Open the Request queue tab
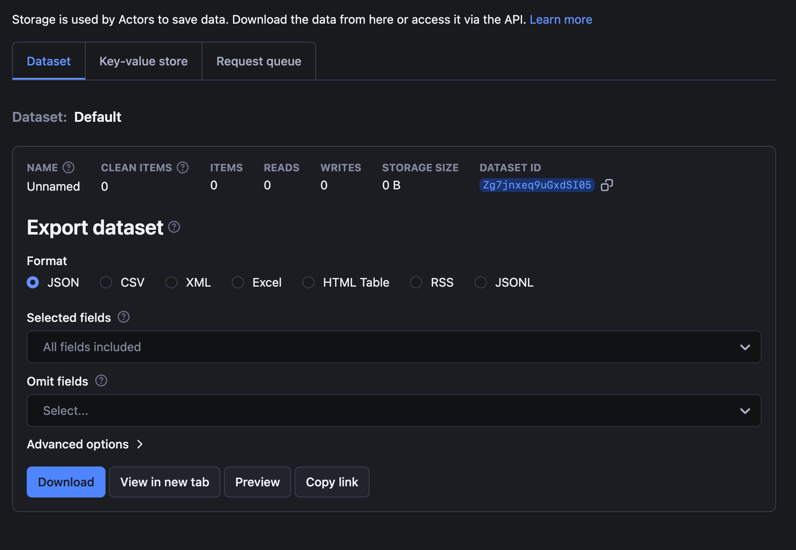Screen dimensions: 796x550 (258, 61)
